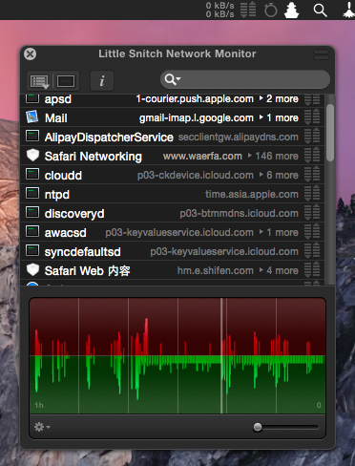
Task: Click the AlipayDispatcherService process icon
Action: point(32,136)
